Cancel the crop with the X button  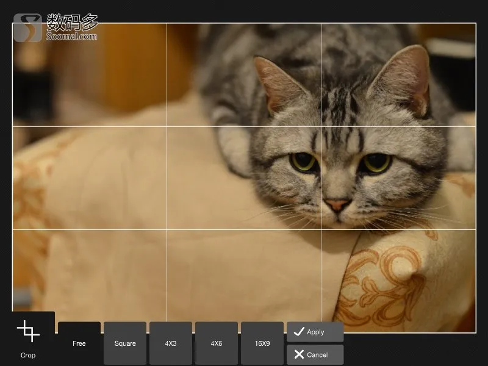315,354
